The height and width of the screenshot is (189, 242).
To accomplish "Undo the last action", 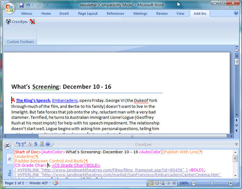I will coord(28,5).
